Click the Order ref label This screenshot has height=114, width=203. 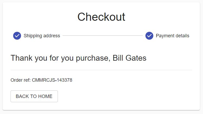21,80
